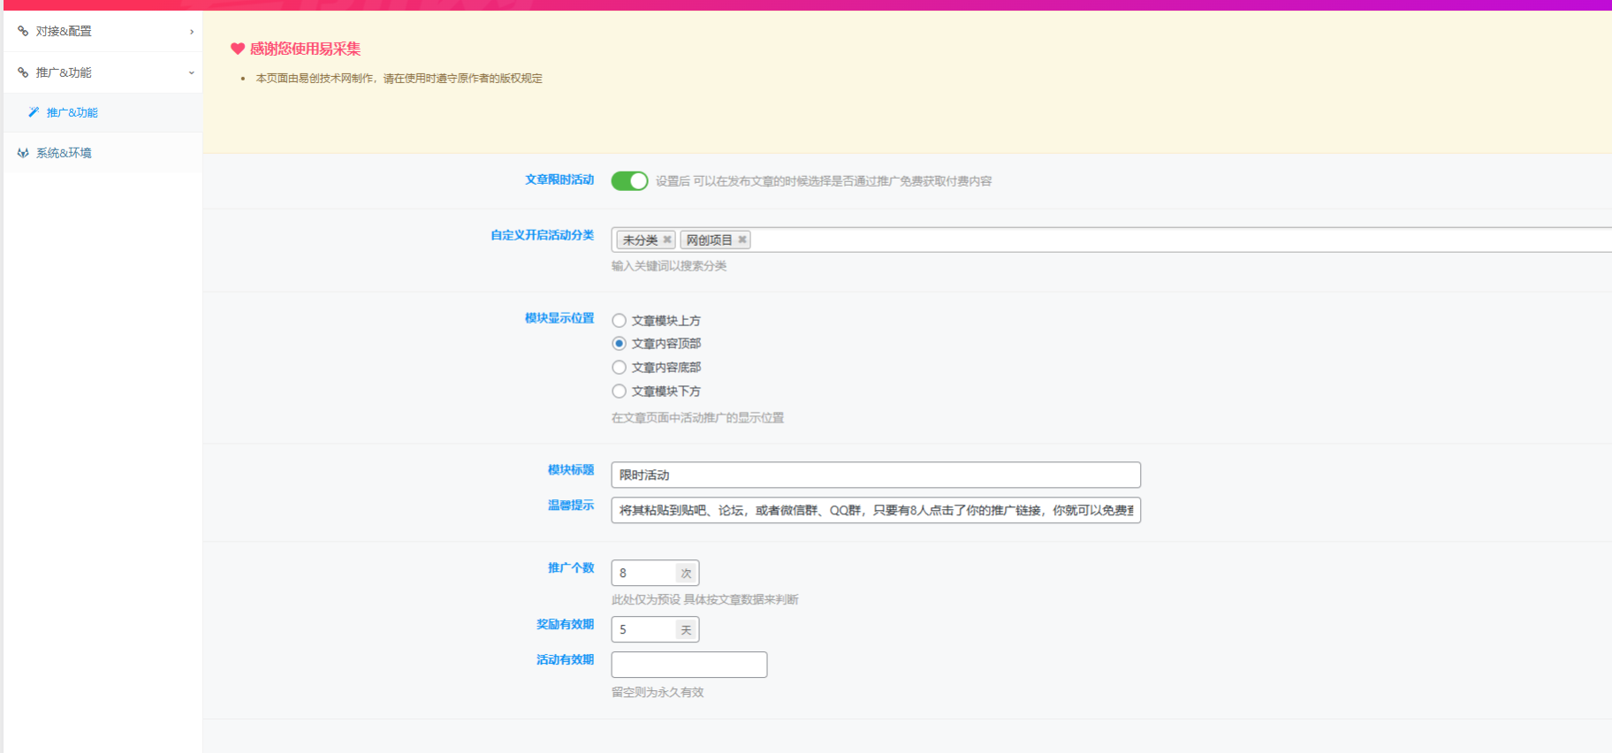
Task: Click the 温馨提示 text field
Action: [x=875, y=510]
